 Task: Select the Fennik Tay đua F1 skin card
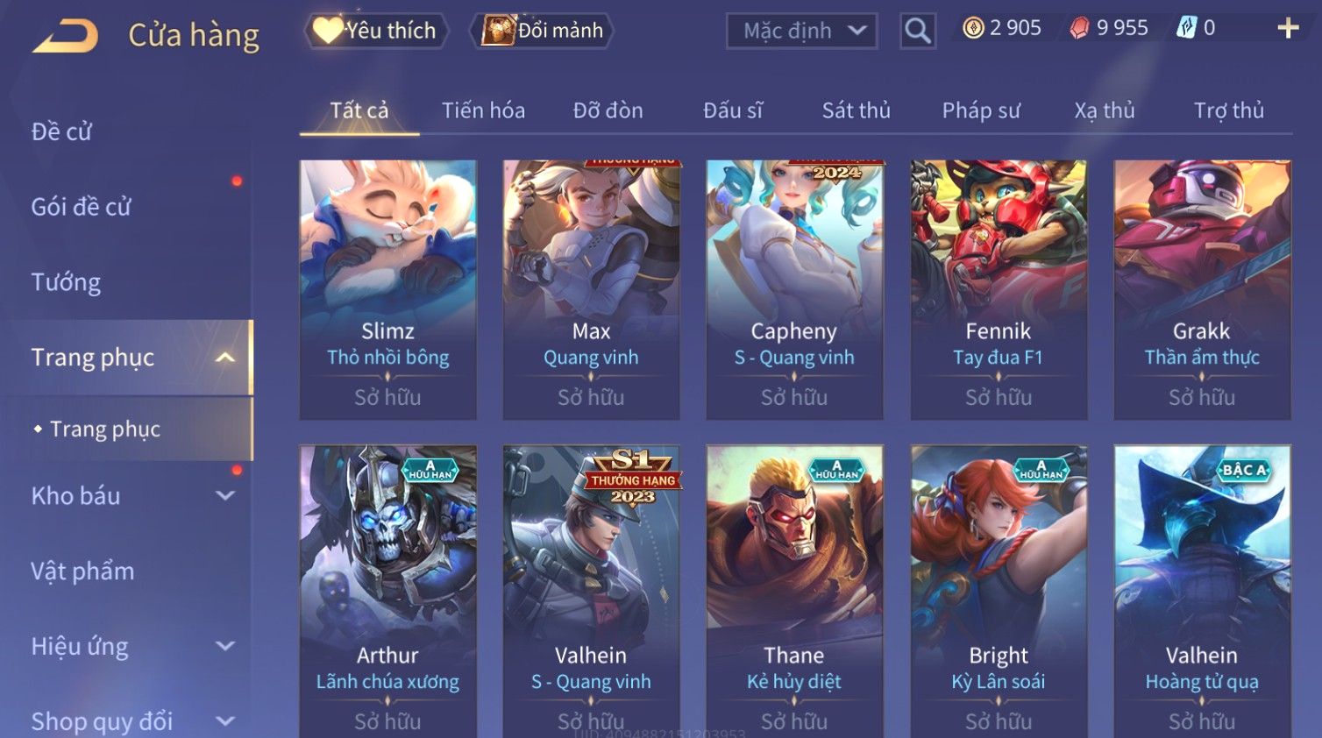[x=999, y=289]
